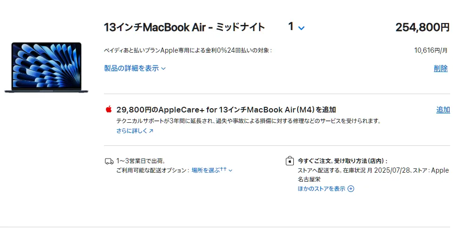Click the 10,616円/月 monthly payment amount
453x239 pixels.
click(x=431, y=50)
